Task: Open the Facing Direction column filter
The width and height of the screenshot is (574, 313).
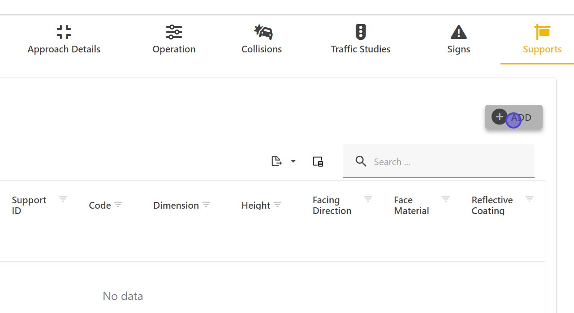Action: click(x=368, y=199)
